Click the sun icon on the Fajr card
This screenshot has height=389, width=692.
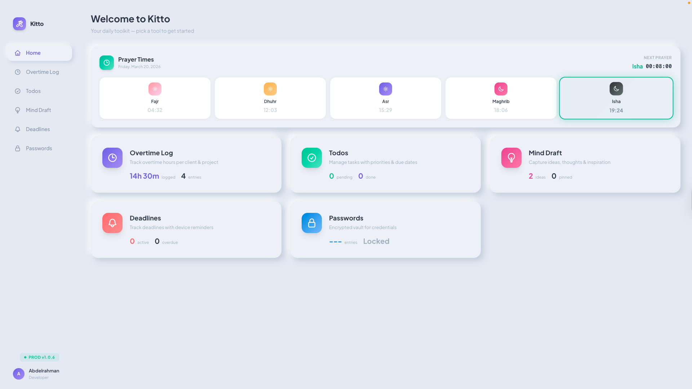(155, 89)
